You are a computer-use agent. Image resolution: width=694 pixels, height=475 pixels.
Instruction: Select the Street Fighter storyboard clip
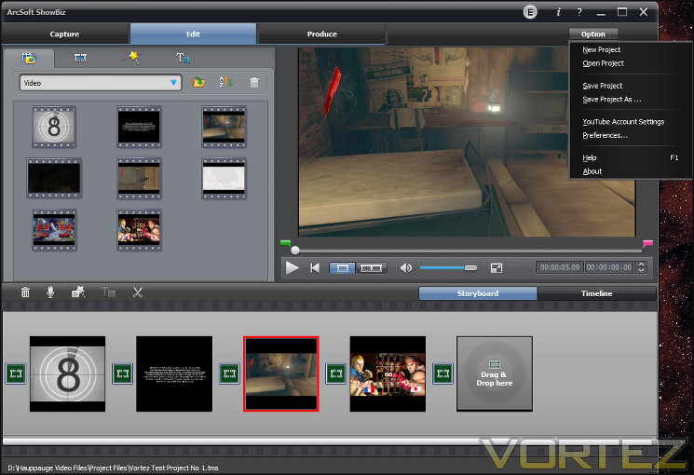pyautogui.click(x=388, y=373)
